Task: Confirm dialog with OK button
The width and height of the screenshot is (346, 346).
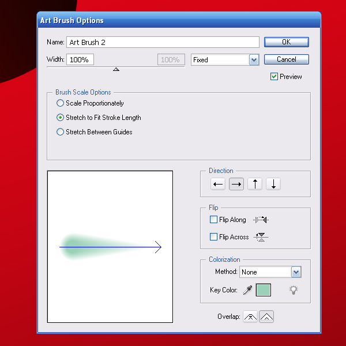Action: pos(287,42)
